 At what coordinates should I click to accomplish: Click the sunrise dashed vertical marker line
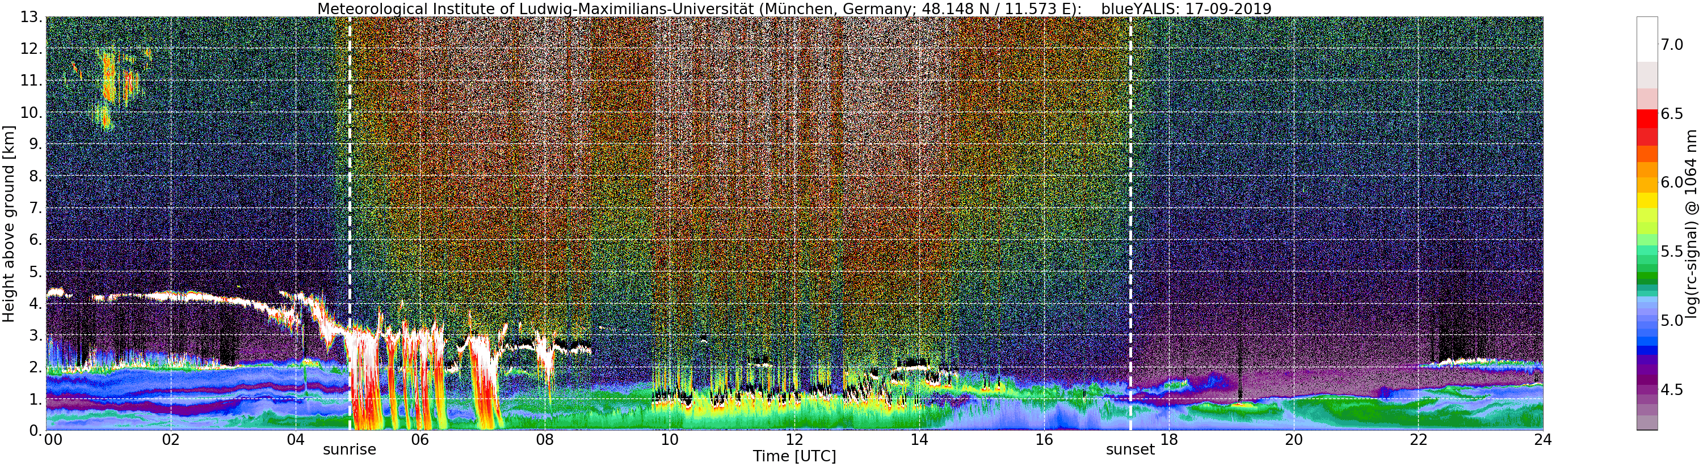coord(349,223)
